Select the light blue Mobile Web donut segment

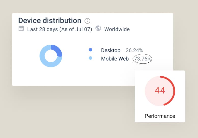(x=46, y=62)
